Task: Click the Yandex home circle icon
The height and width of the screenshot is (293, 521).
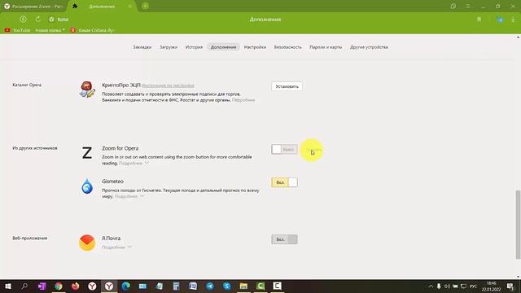Action: click(x=23, y=20)
